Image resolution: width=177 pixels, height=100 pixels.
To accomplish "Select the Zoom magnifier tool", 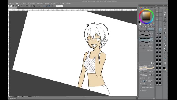I will pyautogui.click(x=165, y=10).
